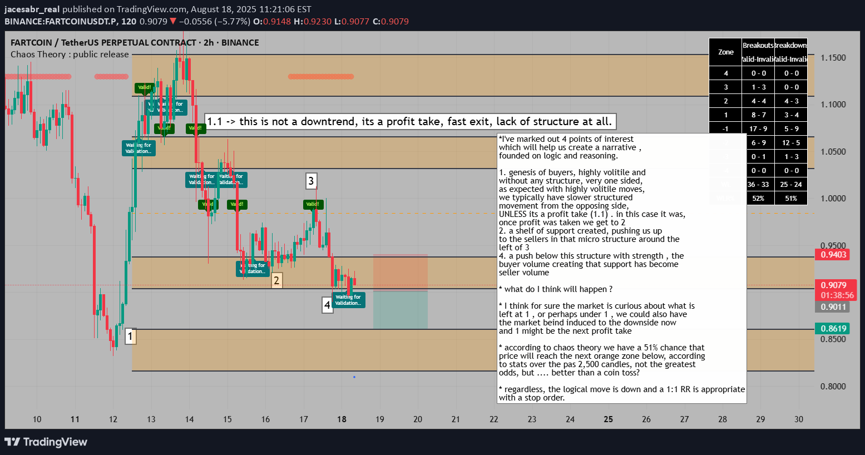Click the 52% breakout win-rate cell
This screenshot has height=455, width=865.
(758, 198)
